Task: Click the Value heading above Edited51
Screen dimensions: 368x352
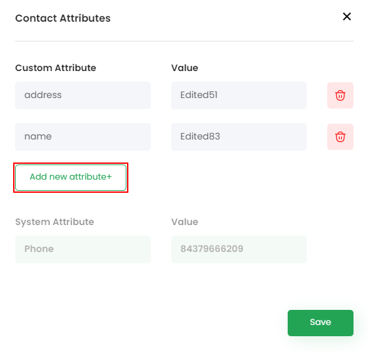Action: [184, 68]
